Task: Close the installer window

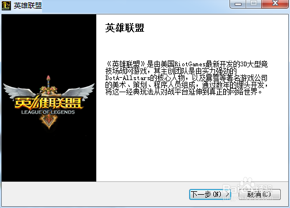Action: pos(275,4)
